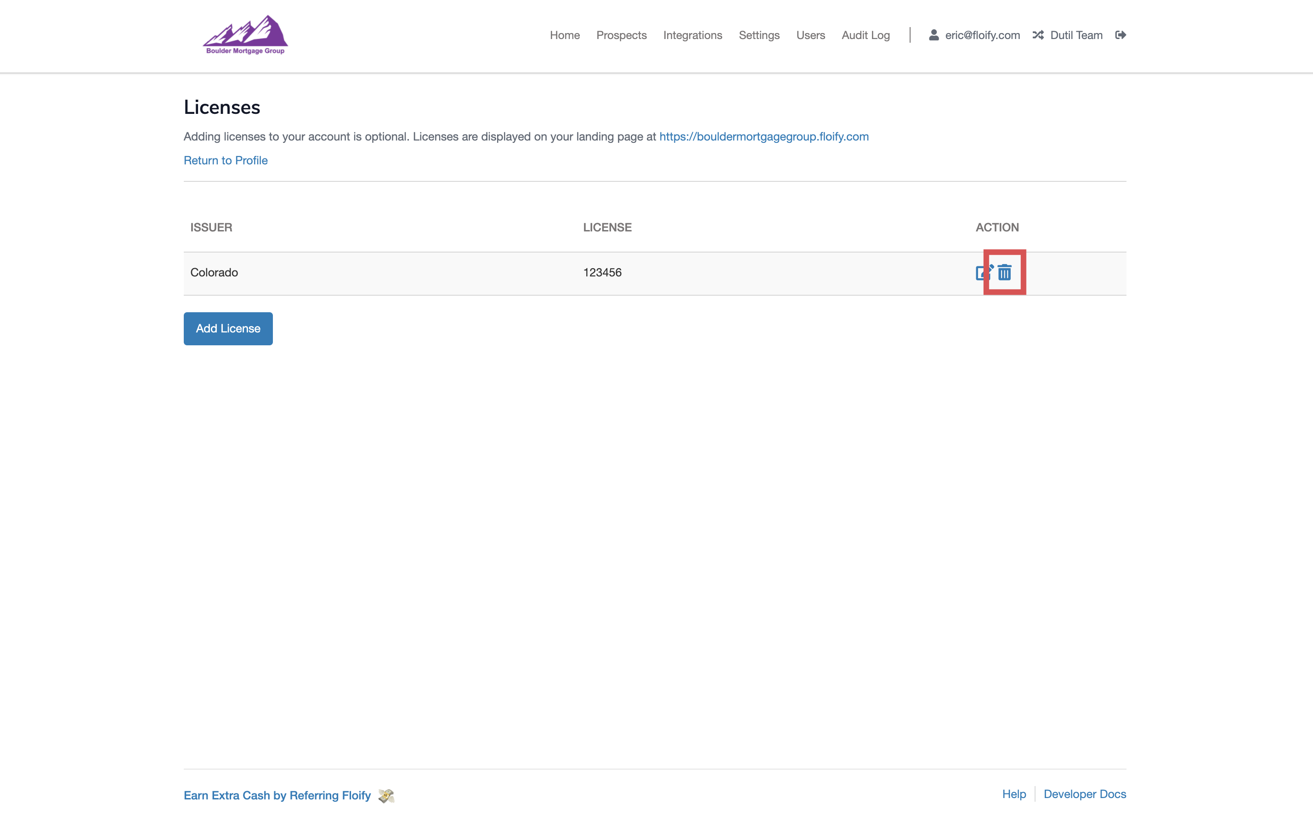
Task: Open the Developer Docs link
Action: click(x=1084, y=794)
